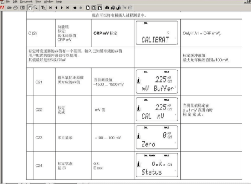Toggle the navigation pane display button
Viewport: 251px width, 184px height.
pyautogui.click(x=23, y=7)
